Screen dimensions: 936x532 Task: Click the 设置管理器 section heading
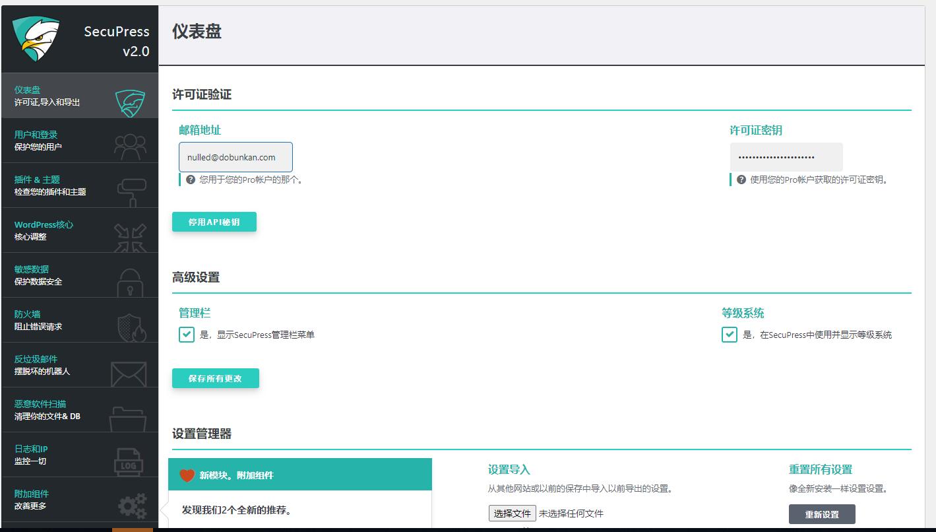tap(202, 434)
